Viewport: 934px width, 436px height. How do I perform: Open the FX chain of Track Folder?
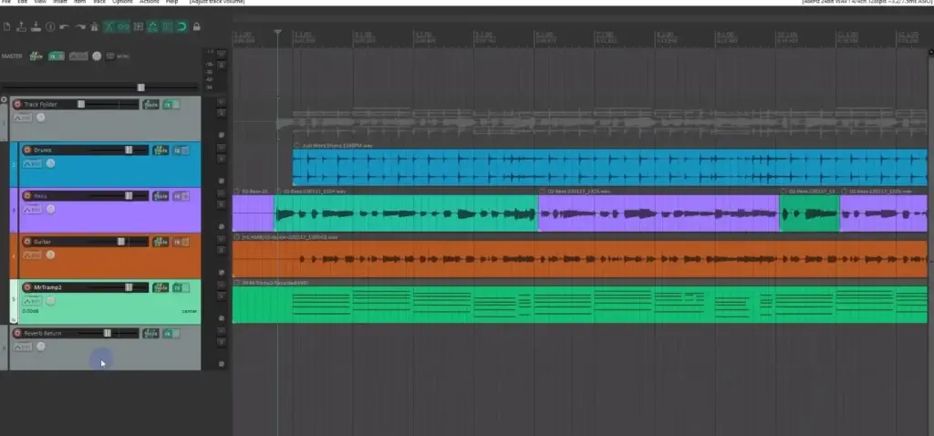(x=171, y=104)
